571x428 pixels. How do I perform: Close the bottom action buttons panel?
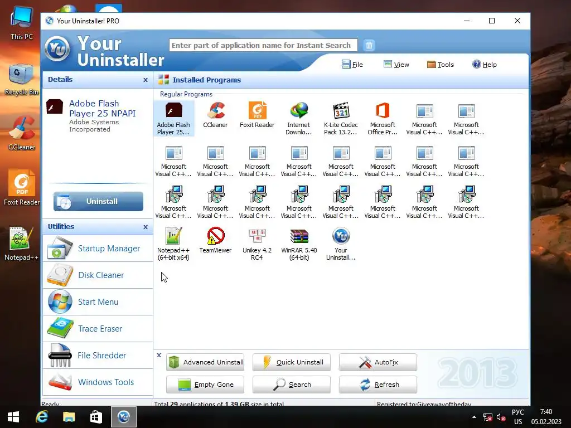(159, 355)
